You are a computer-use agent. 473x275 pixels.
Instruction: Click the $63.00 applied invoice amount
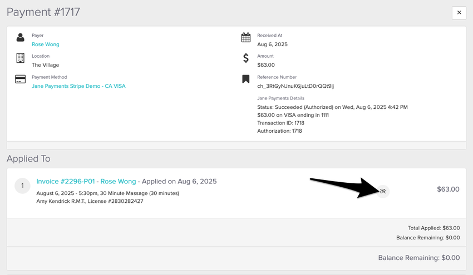(448, 189)
